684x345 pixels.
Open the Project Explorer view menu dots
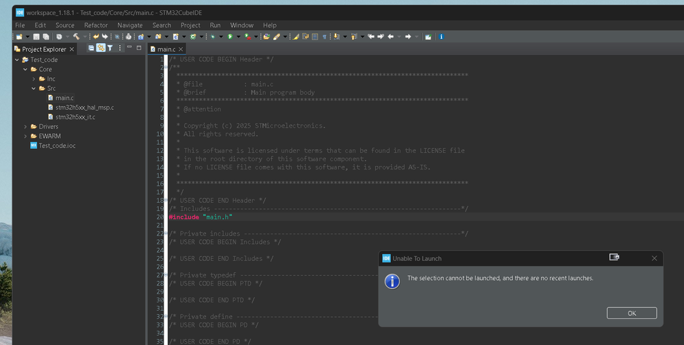point(120,48)
